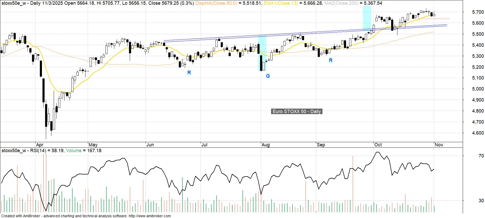Click the 4,600 price axis label
The width and height of the screenshot is (485, 218).
pyautogui.click(x=478, y=133)
